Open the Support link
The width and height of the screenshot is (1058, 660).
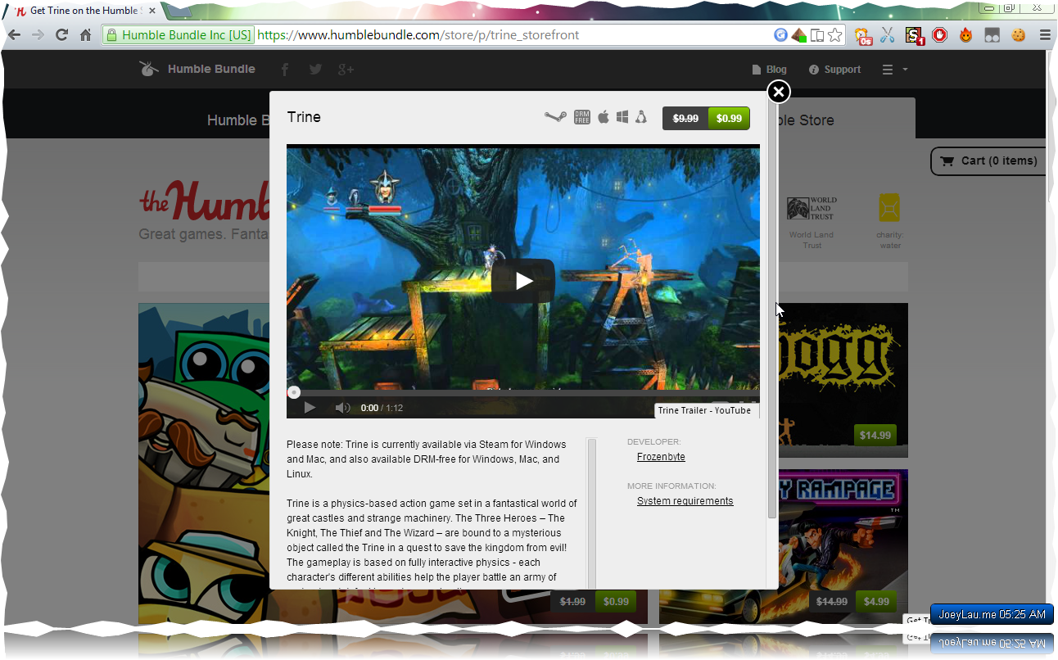(834, 70)
